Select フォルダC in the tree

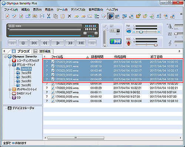(26, 77)
